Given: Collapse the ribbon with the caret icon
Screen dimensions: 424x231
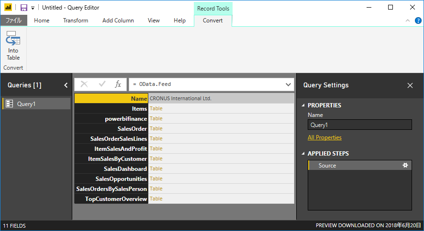Looking at the screenshot, I should pyautogui.click(x=408, y=21).
